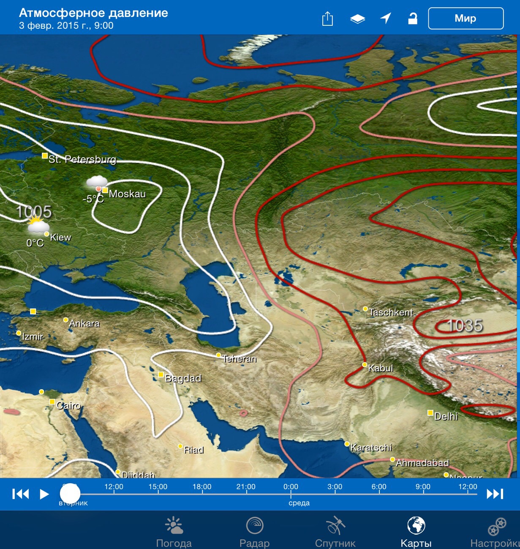This screenshot has width=520, height=549.
Task: Skip to start of timeline
Action: point(20,494)
